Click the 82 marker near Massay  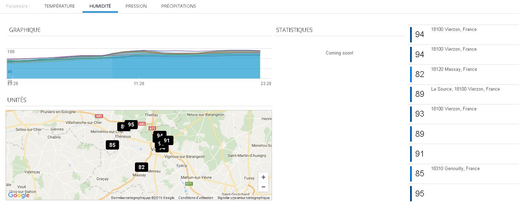click(141, 167)
